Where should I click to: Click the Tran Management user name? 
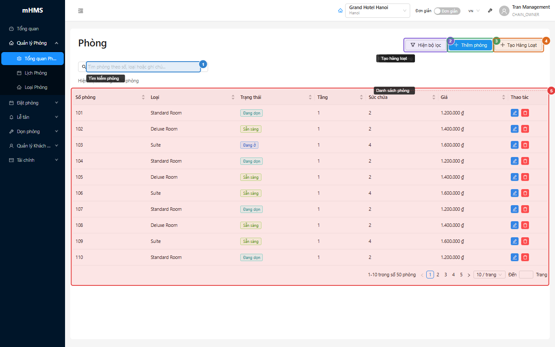531,7
